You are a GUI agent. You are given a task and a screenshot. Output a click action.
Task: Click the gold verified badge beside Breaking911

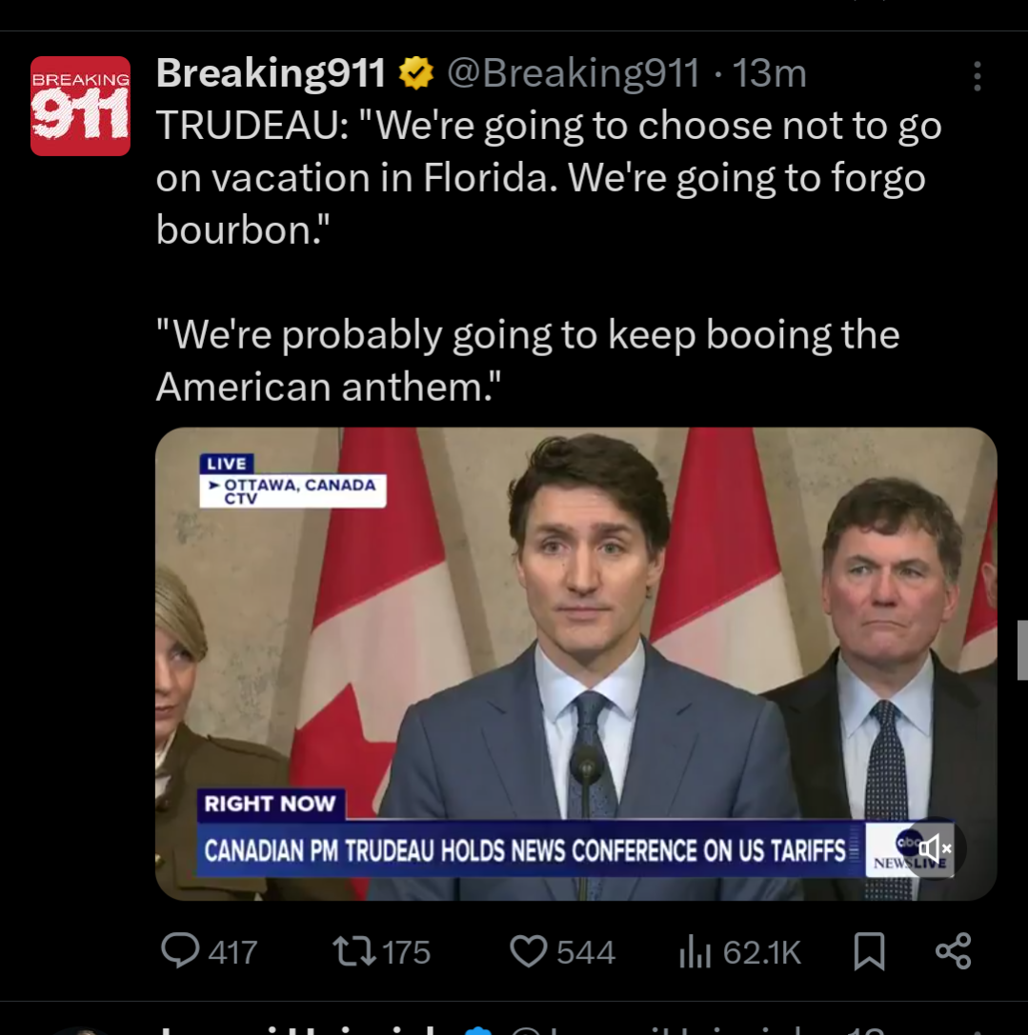pyautogui.click(x=415, y=73)
